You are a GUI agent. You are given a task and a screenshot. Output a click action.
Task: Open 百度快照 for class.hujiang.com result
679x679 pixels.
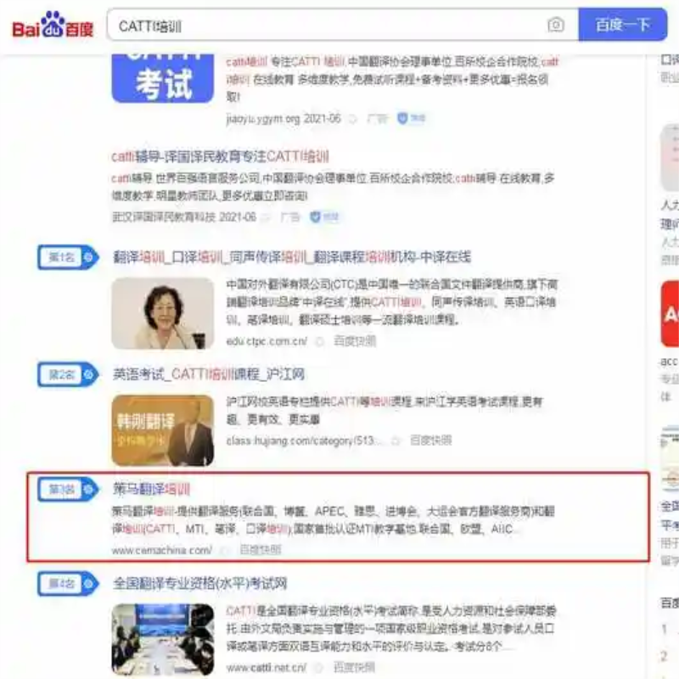[431, 441]
